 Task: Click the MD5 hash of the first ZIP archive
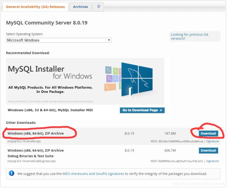click(x=181, y=141)
